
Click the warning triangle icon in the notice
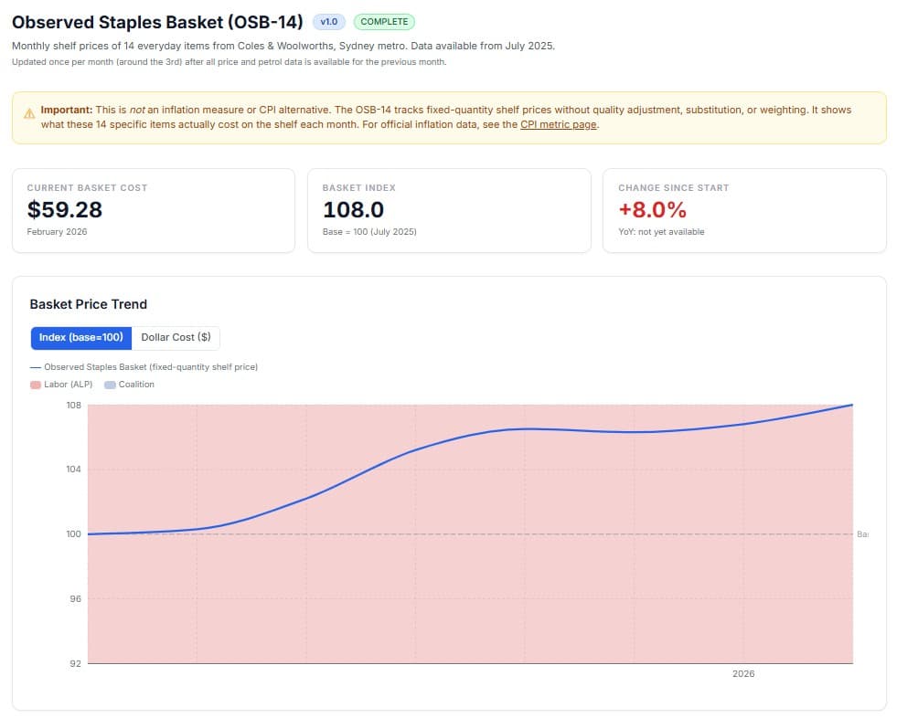coord(29,114)
